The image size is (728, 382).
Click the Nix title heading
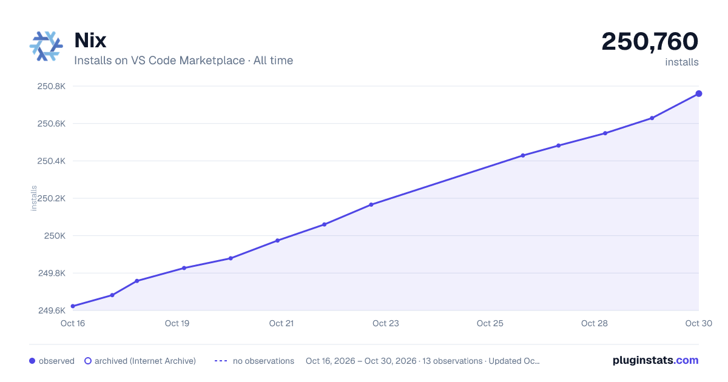point(90,41)
